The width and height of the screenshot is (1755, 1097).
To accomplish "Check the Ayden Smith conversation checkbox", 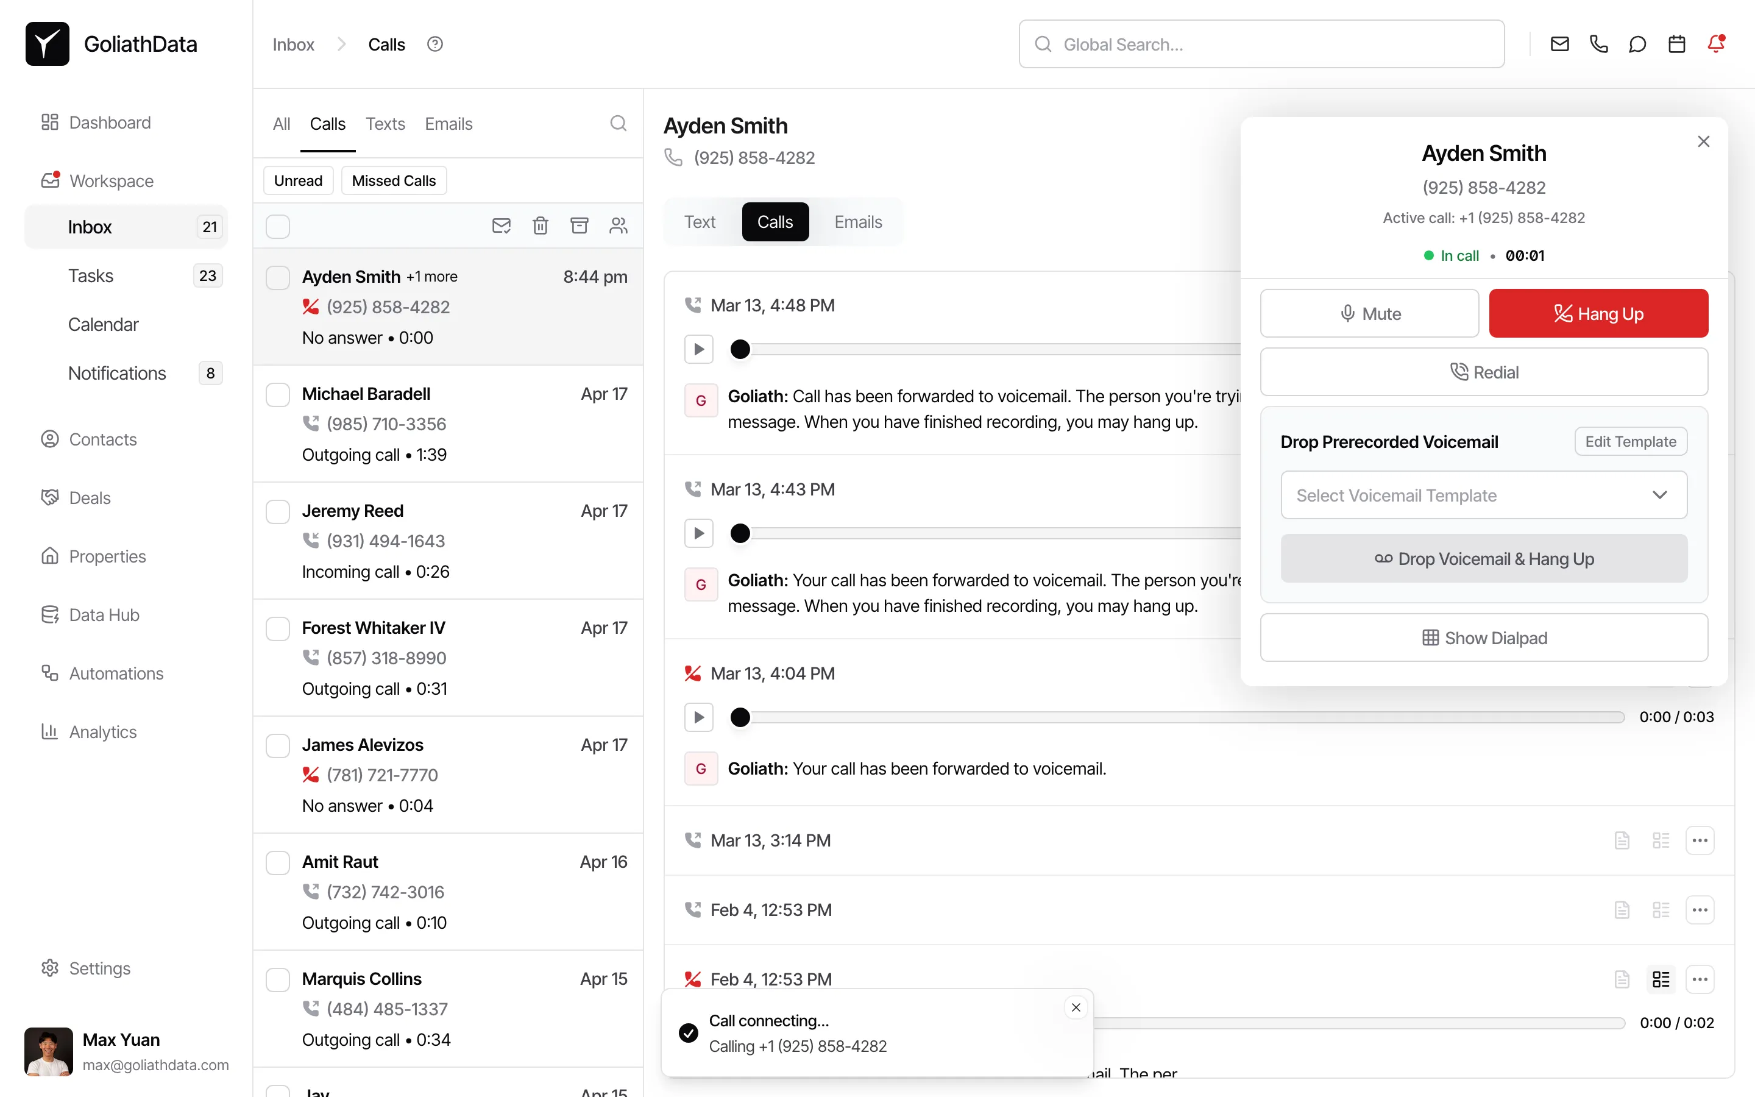I will click(278, 277).
